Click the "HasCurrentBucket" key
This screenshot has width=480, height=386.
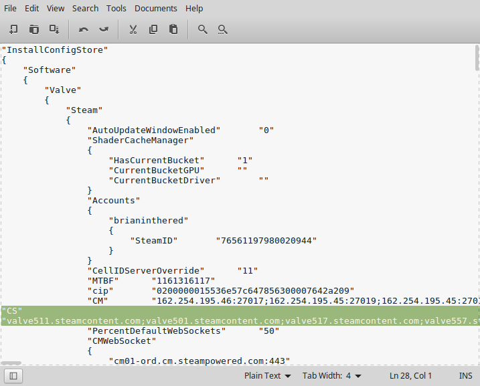pyautogui.click(x=157, y=161)
